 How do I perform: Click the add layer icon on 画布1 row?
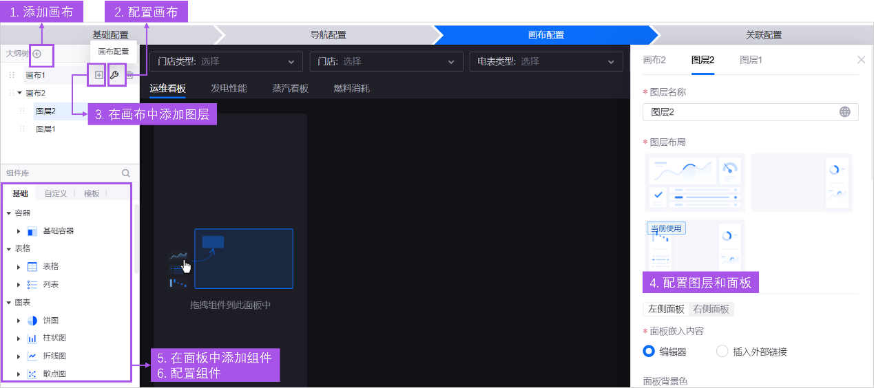[98, 75]
